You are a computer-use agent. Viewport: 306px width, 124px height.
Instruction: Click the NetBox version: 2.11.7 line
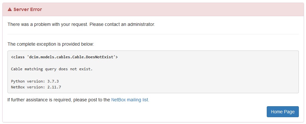pos(36,87)
